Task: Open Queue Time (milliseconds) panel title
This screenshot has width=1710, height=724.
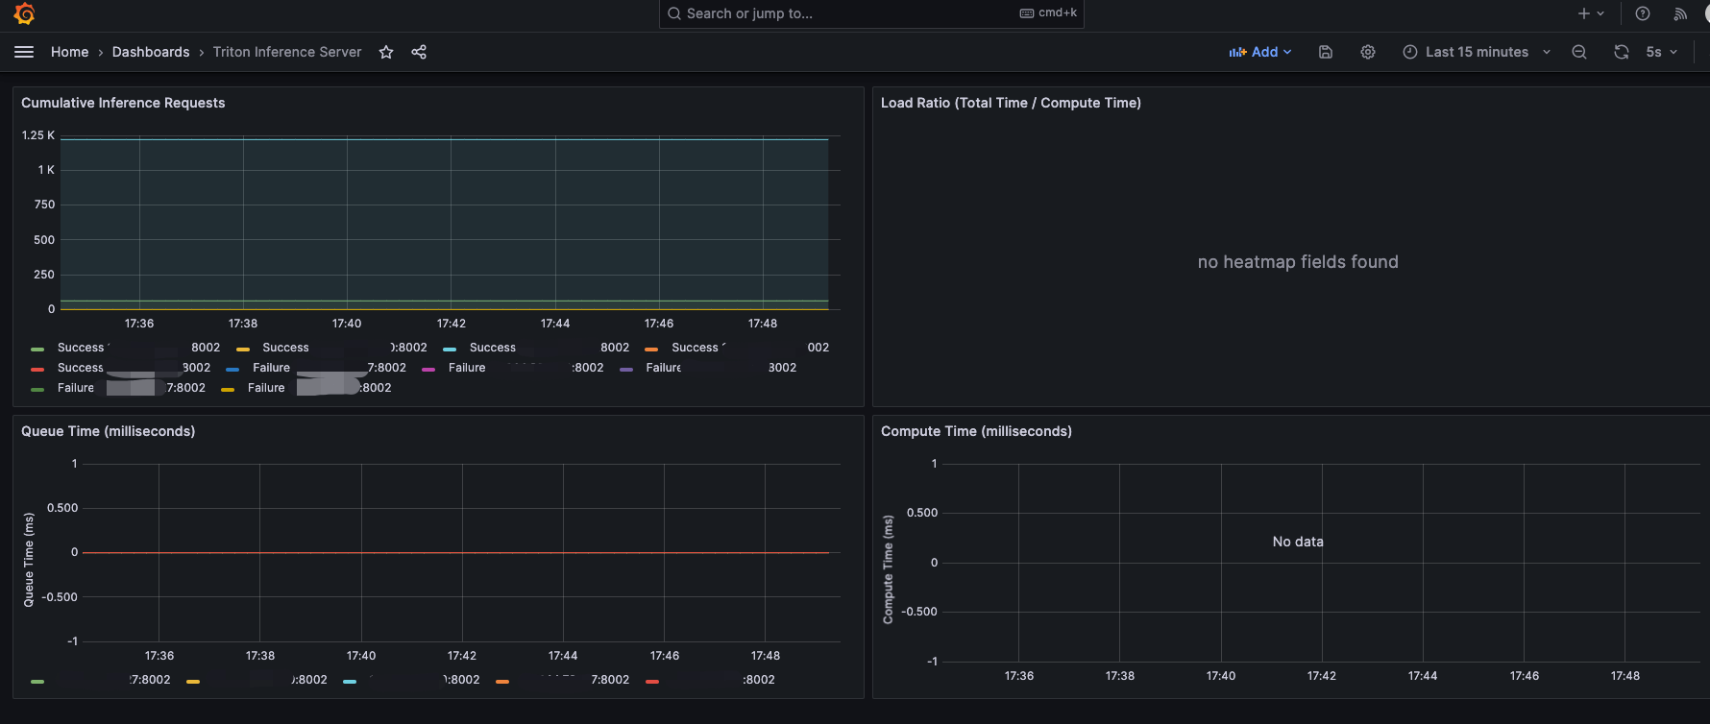Action: 109,431
